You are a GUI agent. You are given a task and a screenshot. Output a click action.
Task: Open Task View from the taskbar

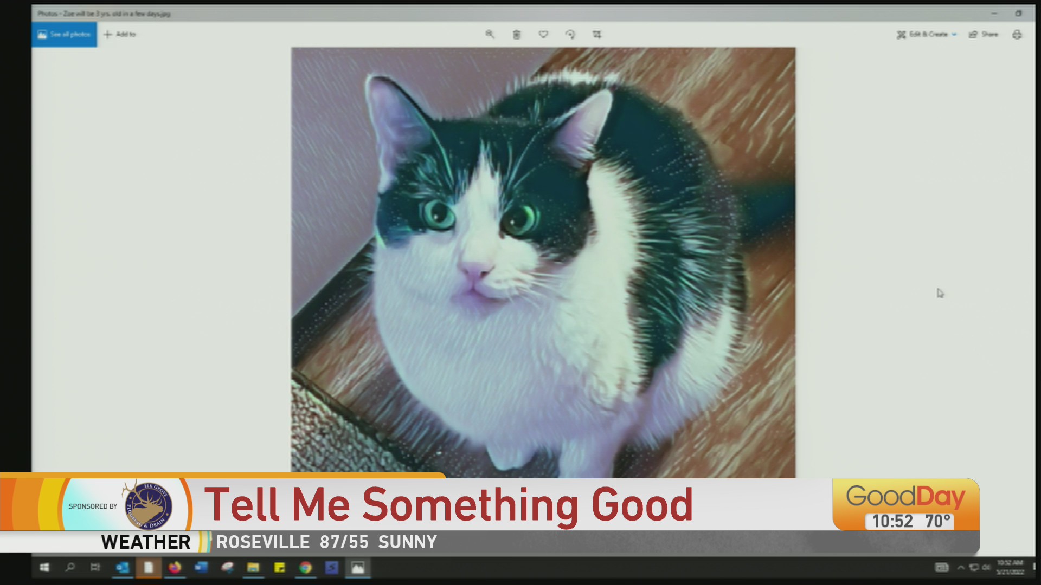(95, 567)
